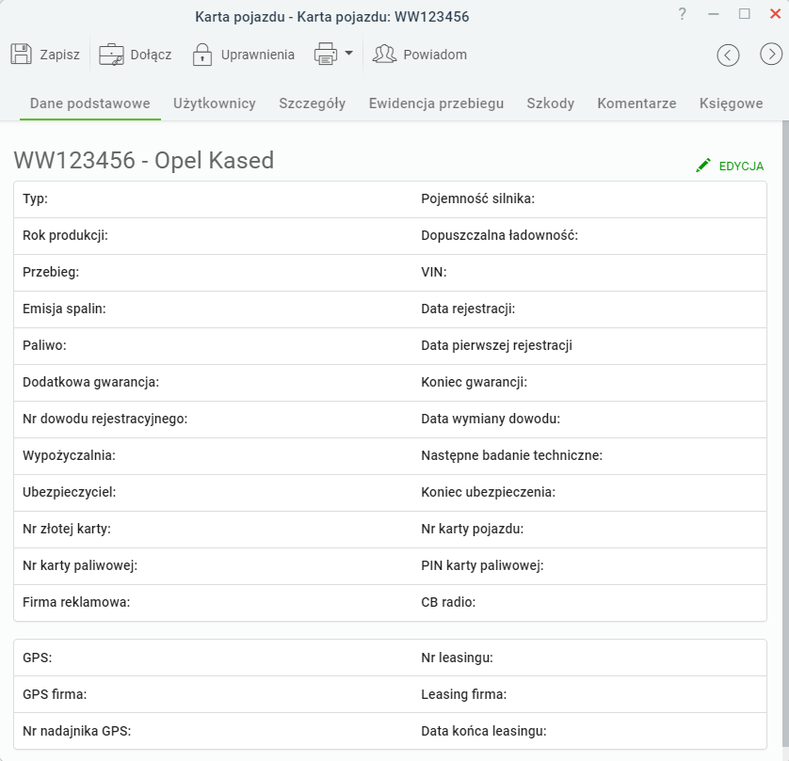789x761 pixels.
Task: Go to previous vehicle card arrow
Action: coord(728,55)
